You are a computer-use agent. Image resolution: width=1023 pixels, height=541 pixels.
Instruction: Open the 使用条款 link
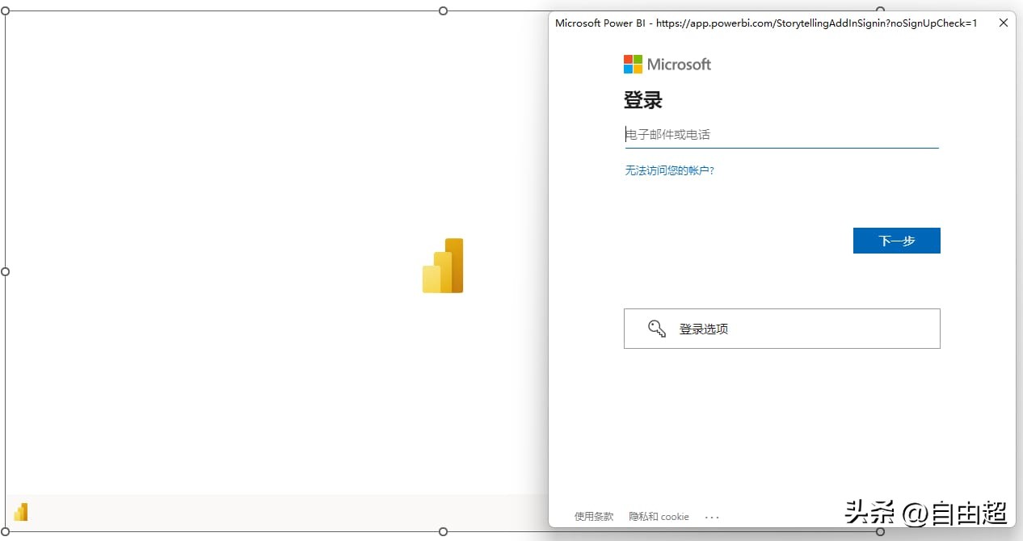(594, 517)
